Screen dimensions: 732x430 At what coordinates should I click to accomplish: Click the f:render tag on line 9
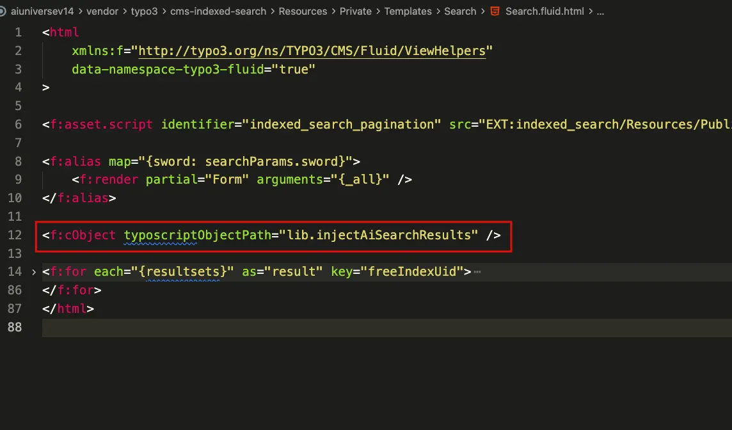[x=109, y=180]
